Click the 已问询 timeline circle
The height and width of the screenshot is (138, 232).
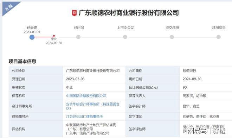pyautogui.click(x=78, y=37)
